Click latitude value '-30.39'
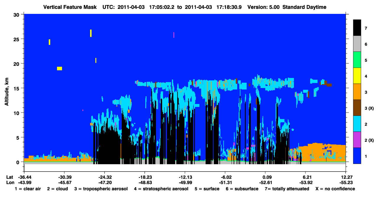The width and height of the screenshot is (384, 197). click(x=64, y=177)
